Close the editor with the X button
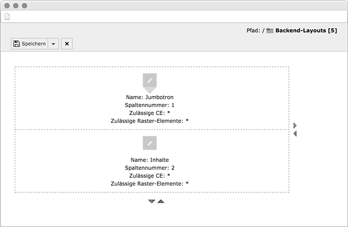348x227 pixels. click(67, 43)
